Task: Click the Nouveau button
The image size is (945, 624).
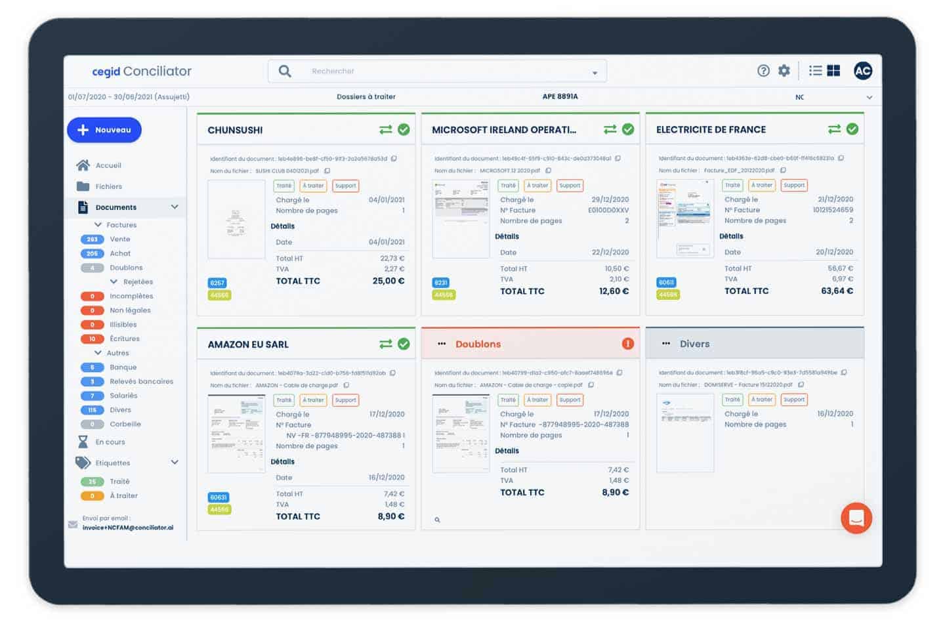Action: [x=104, y=130]
